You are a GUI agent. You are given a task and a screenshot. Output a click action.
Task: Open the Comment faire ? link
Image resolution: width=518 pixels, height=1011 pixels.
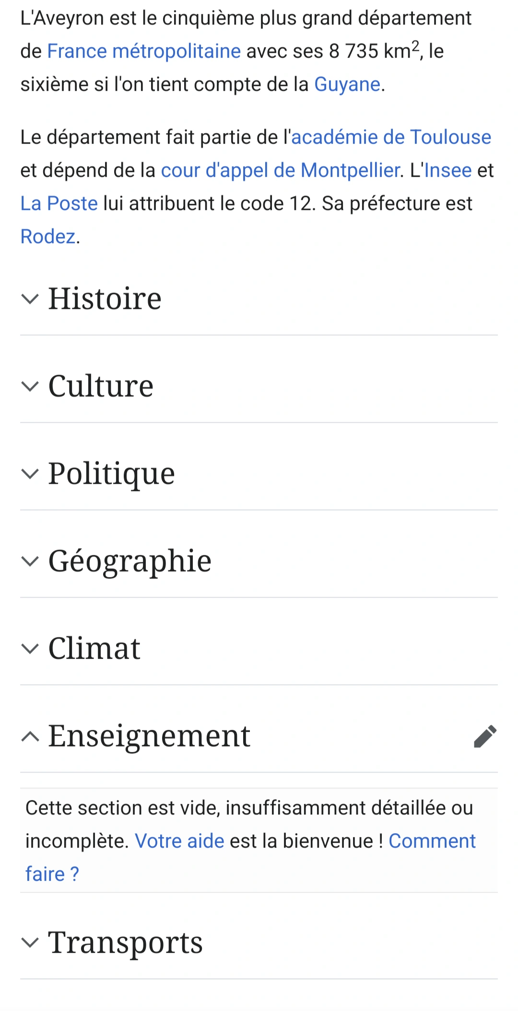[432, 841]
